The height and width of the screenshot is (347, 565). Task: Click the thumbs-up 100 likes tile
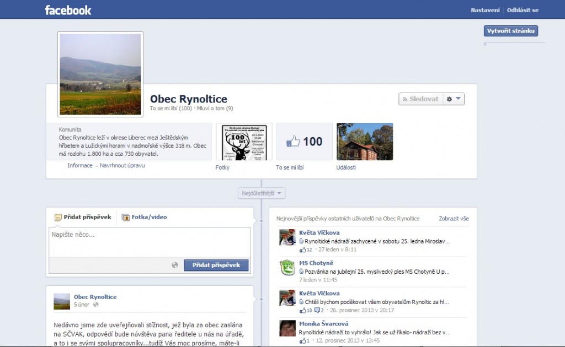(x=304, y=142)
